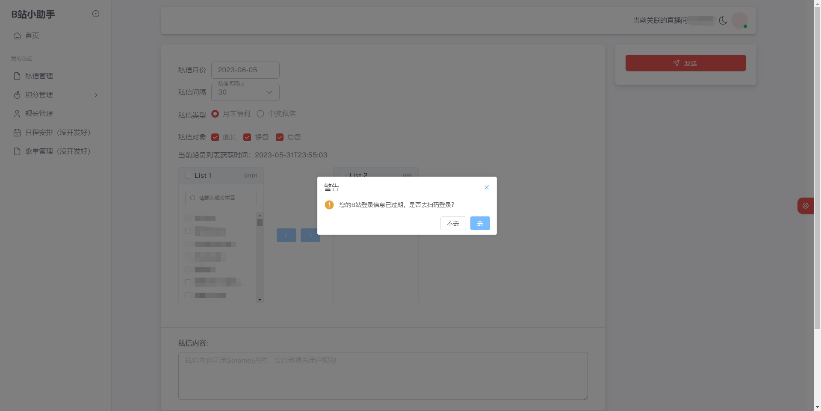The height and width of the screenshot is (411, 821).
Task: Click the 0/101 count in List 1
Action: tap(251, 176)
